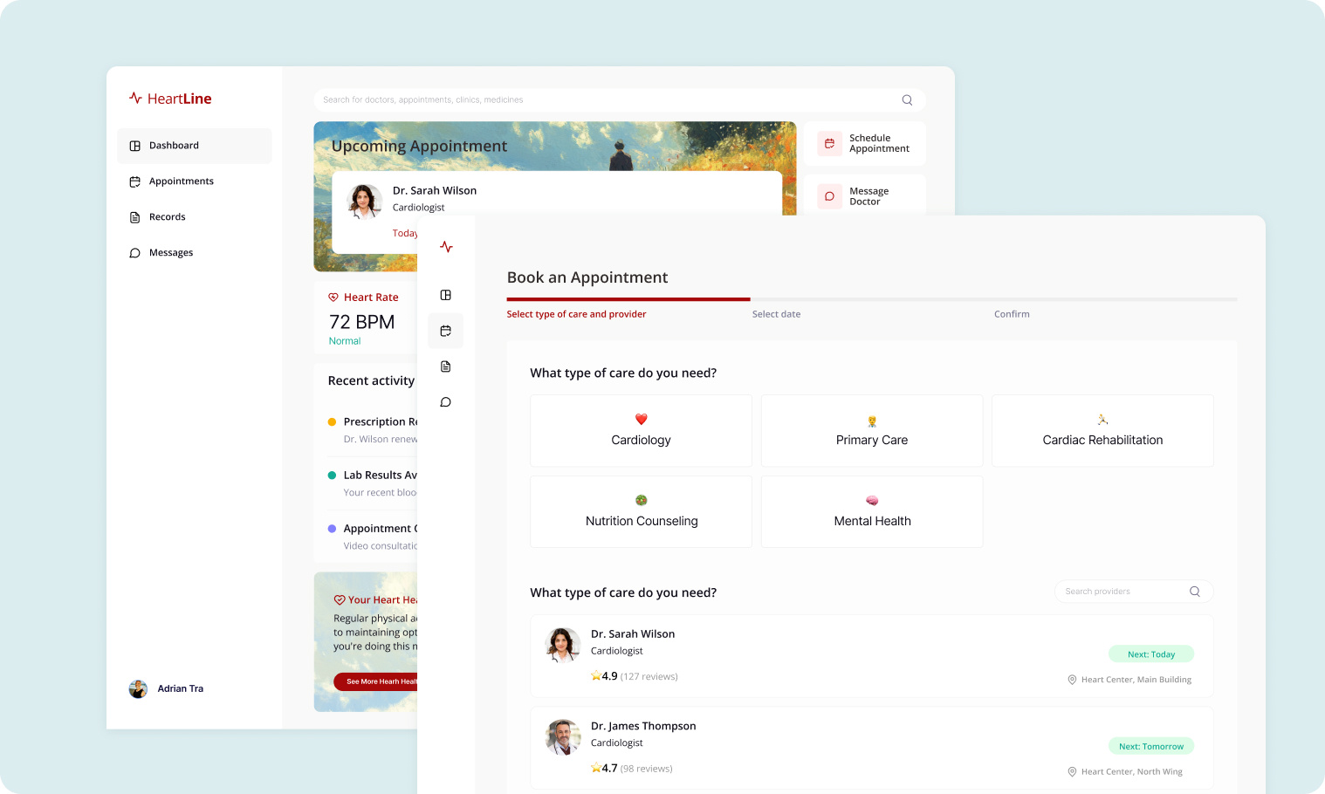
Task: Open Appointments from the left sidebar
Action: coord(181,181)
